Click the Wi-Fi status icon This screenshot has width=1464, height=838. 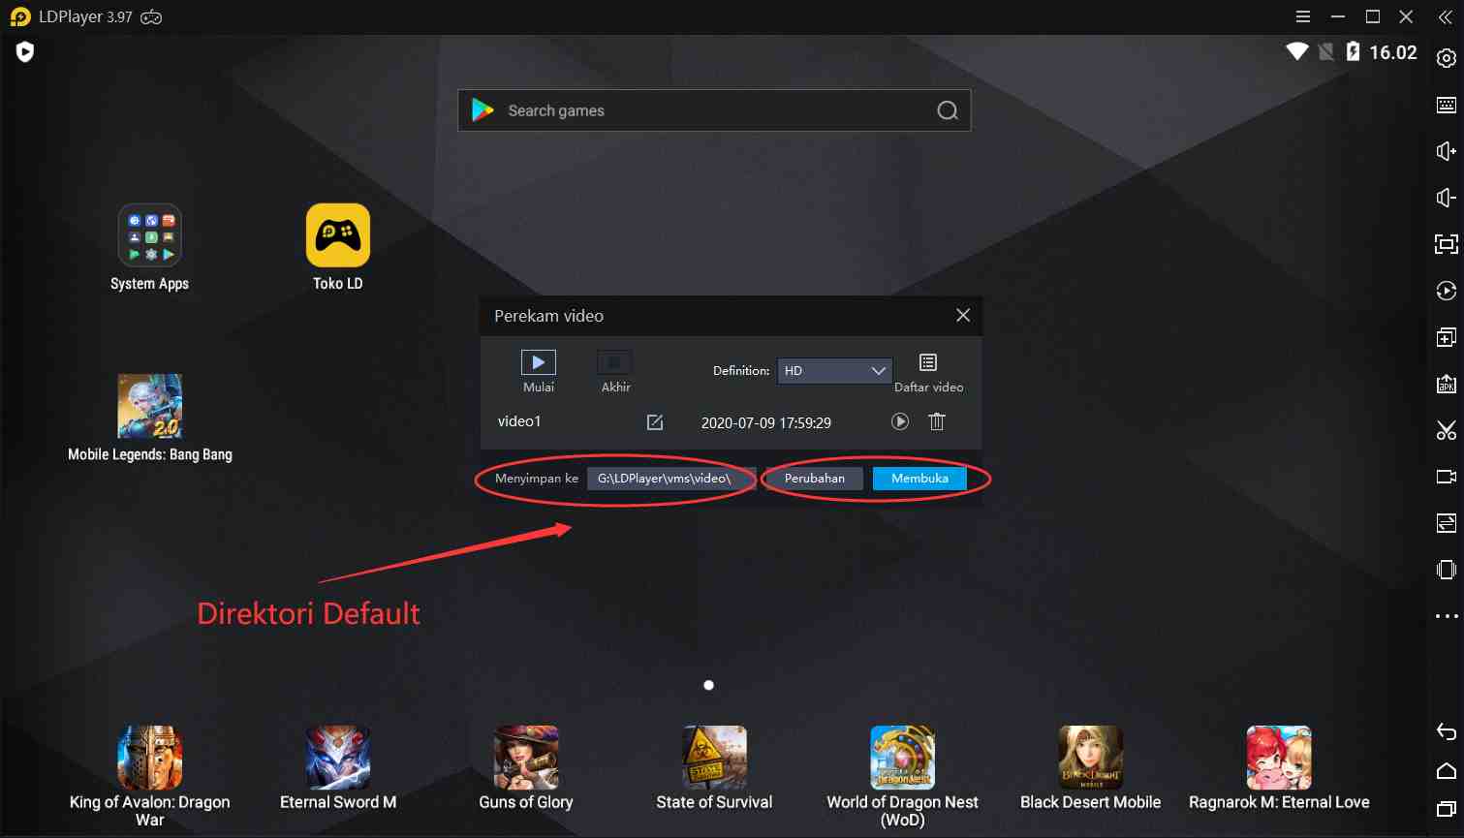pyautogui.click(x=1296, y=52)
